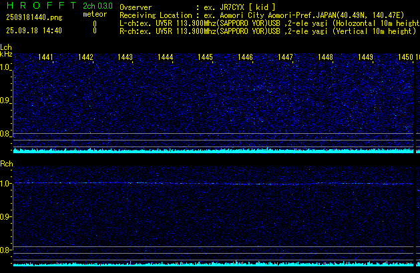The width and height of the screenshot is (420, 273).
Task: Select the 2ch 030 mode label
Action: (x=97, y=6)
